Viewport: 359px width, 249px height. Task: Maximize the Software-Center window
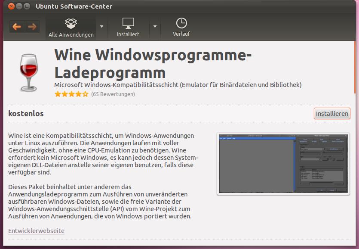click(x=27, y=6)
